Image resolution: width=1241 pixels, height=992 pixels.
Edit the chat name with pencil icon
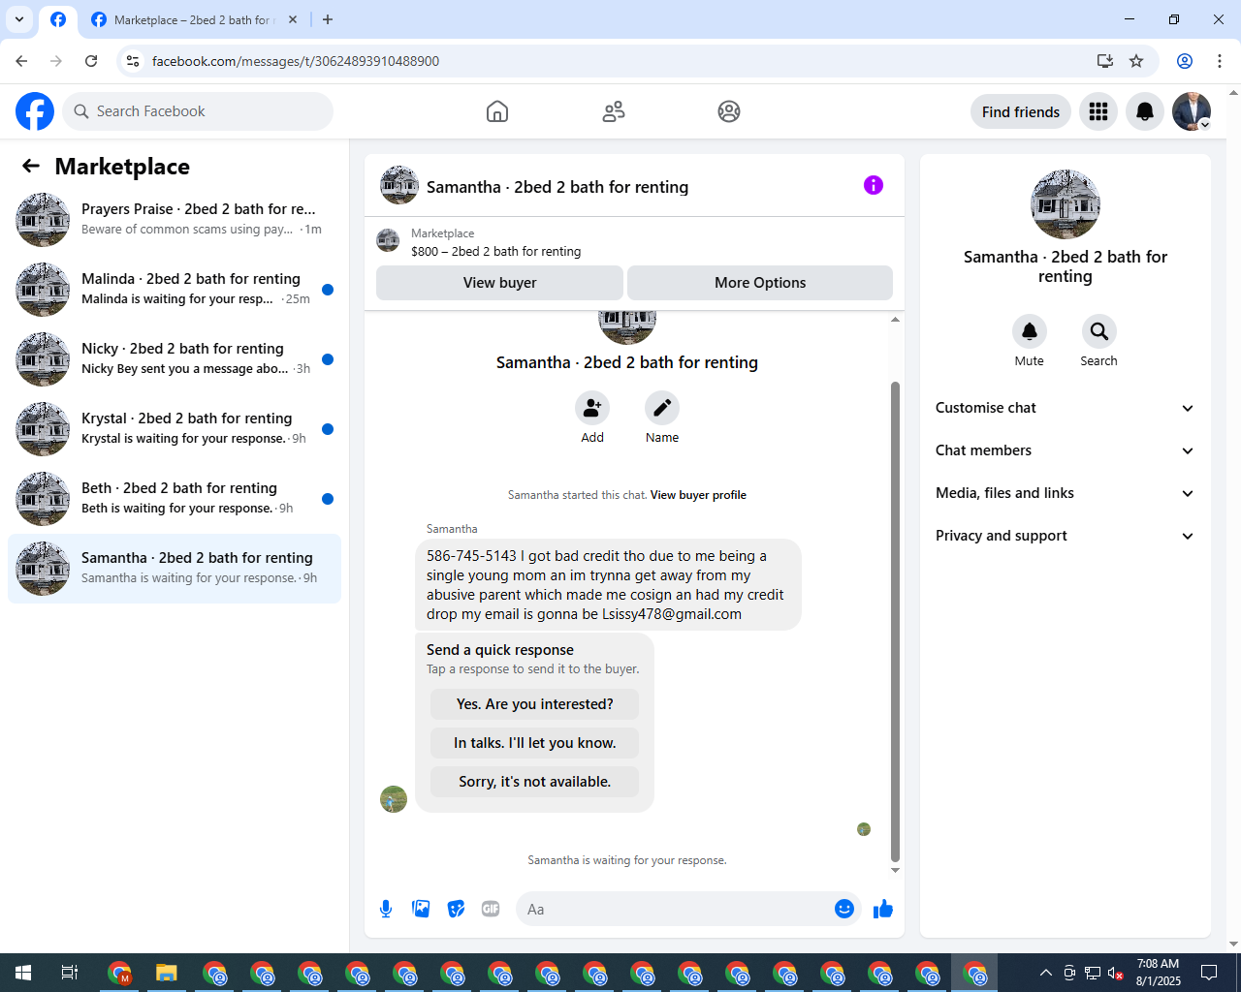point(662,408)
